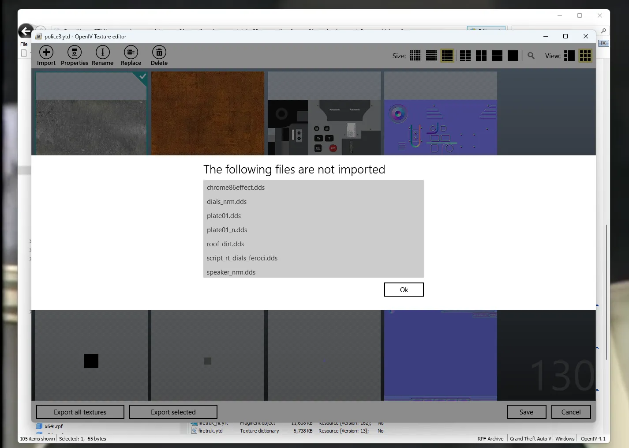The height and width of the screenshot is (448, 629).
Task: Choose the four-tile size icon
Action: click(x=481, y=56)
